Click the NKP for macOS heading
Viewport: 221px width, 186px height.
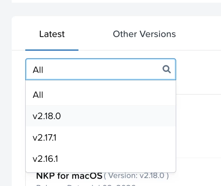coord(69,176)
